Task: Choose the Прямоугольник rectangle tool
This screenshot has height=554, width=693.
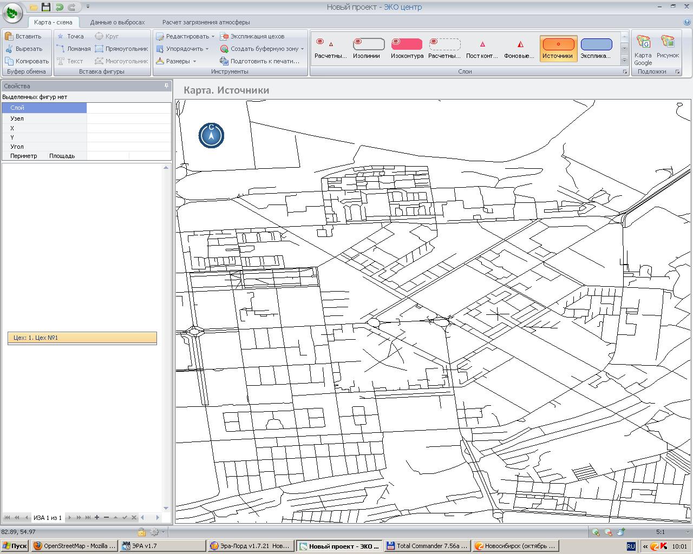Action: (x=121, y=49)
